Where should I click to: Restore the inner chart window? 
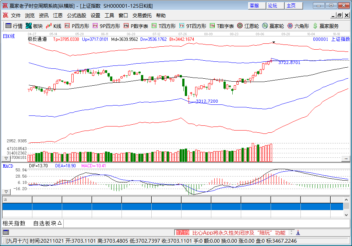point(339,15)
